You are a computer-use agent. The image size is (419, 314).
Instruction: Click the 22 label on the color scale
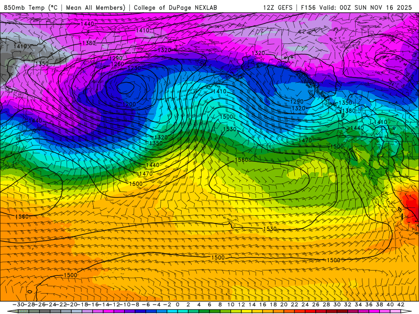tap(294, 305)
